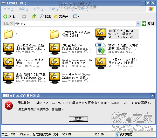Select the Karen Ichinose AVI file
Screen dimensions: 157x138
tap(55, 78)
